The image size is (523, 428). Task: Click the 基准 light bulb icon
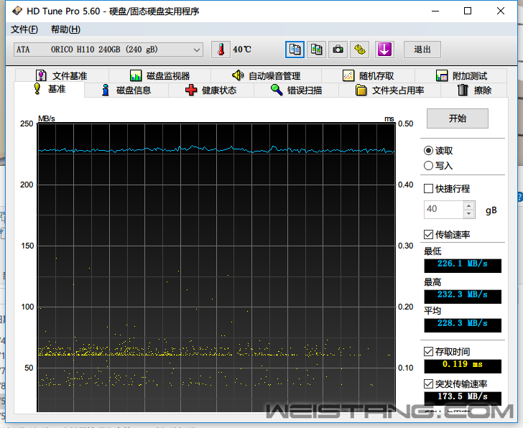click(37, 88)
